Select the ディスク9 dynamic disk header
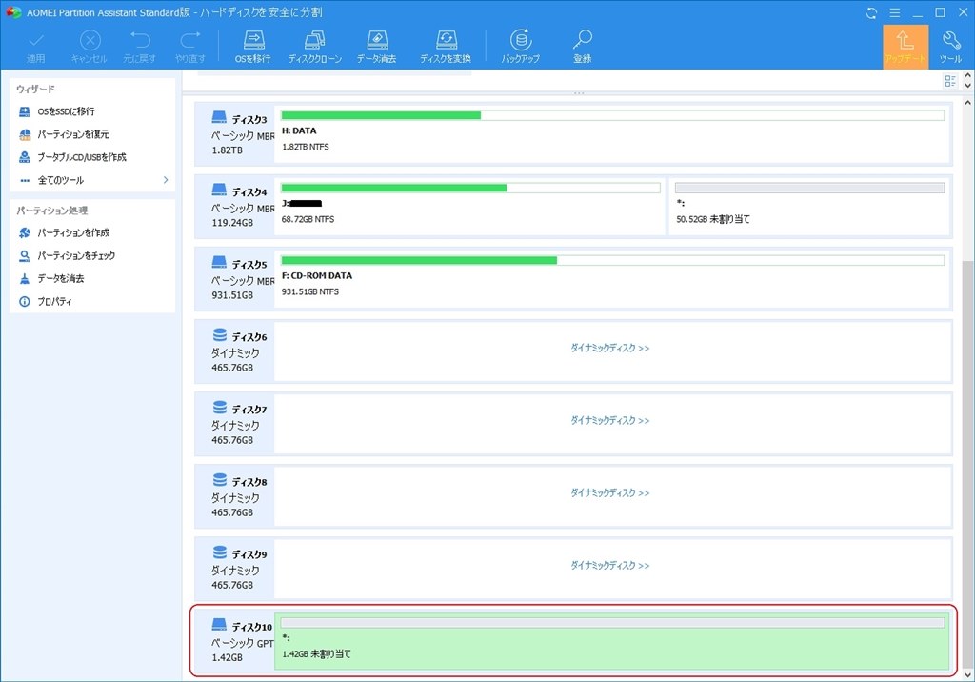This screenshot has height=682, width=975. [235, 569]
